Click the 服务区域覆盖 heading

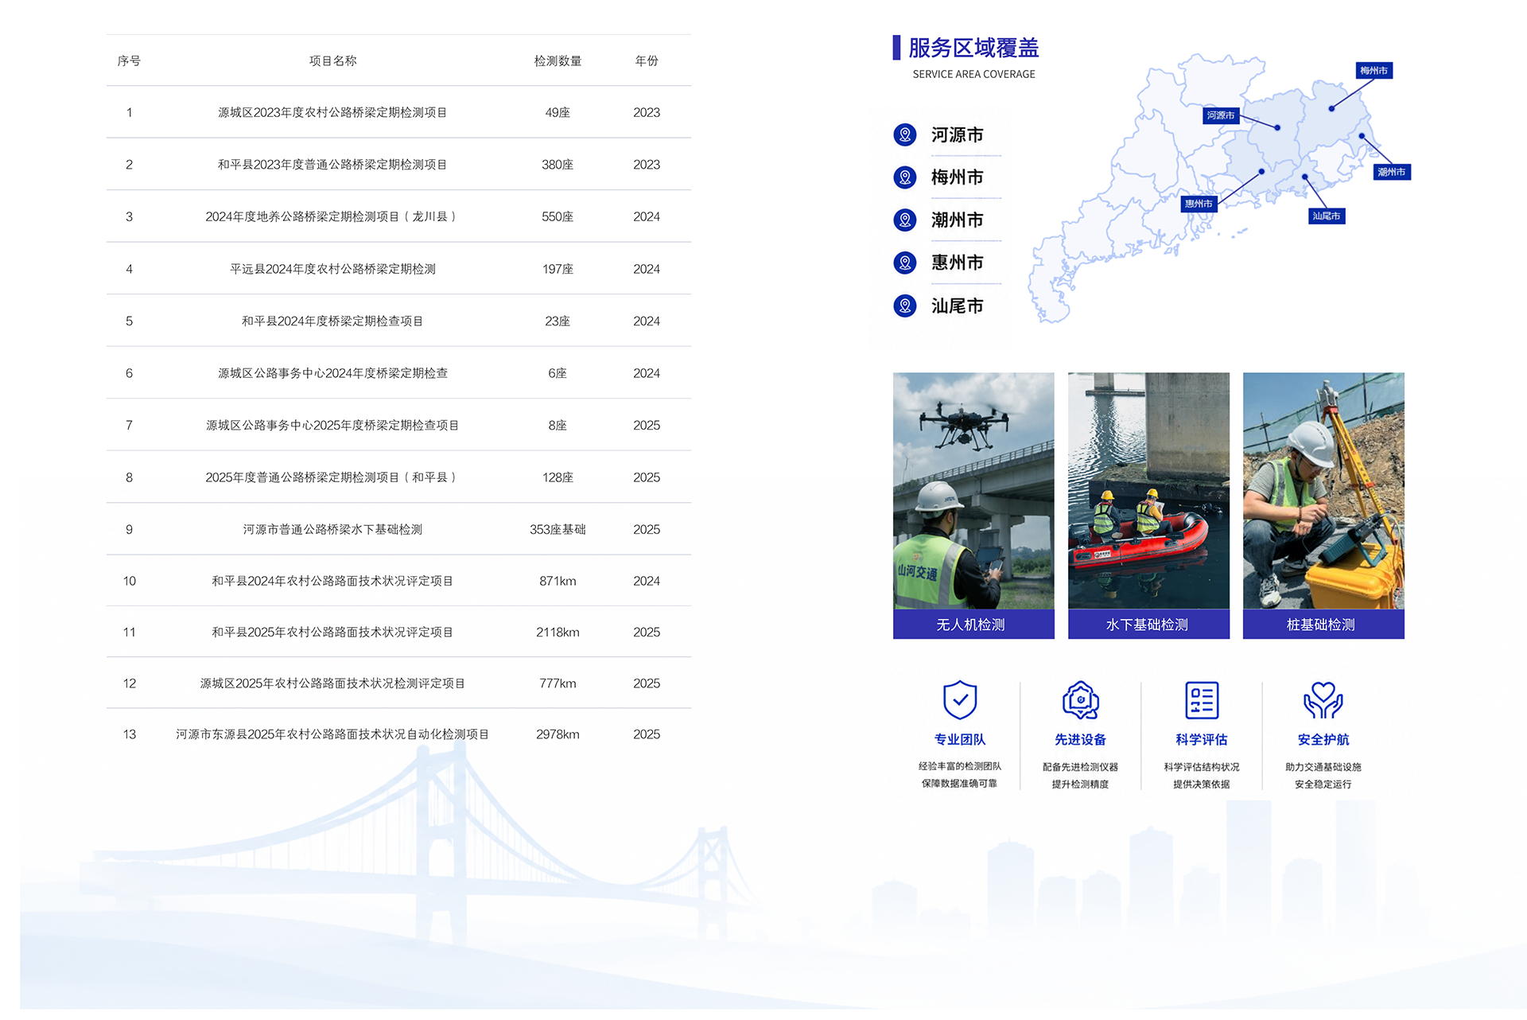click(973, 48)
